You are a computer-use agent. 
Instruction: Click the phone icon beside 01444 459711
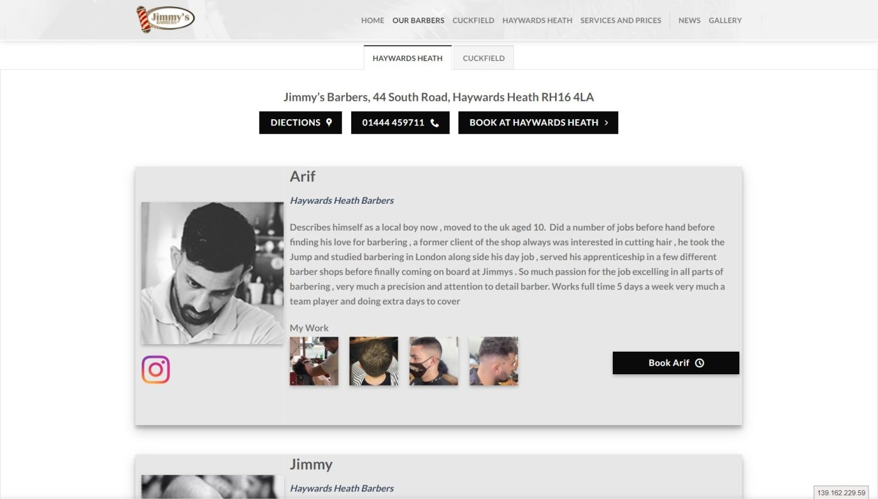coord(435,123)
